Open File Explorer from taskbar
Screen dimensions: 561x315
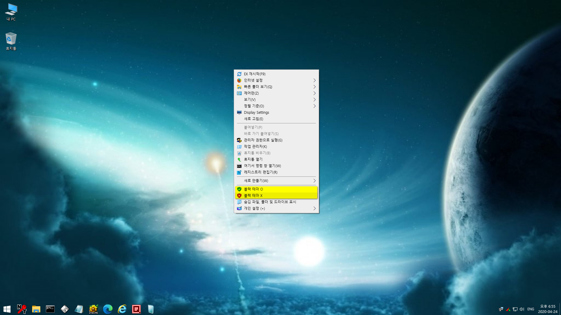click(36, 309)
